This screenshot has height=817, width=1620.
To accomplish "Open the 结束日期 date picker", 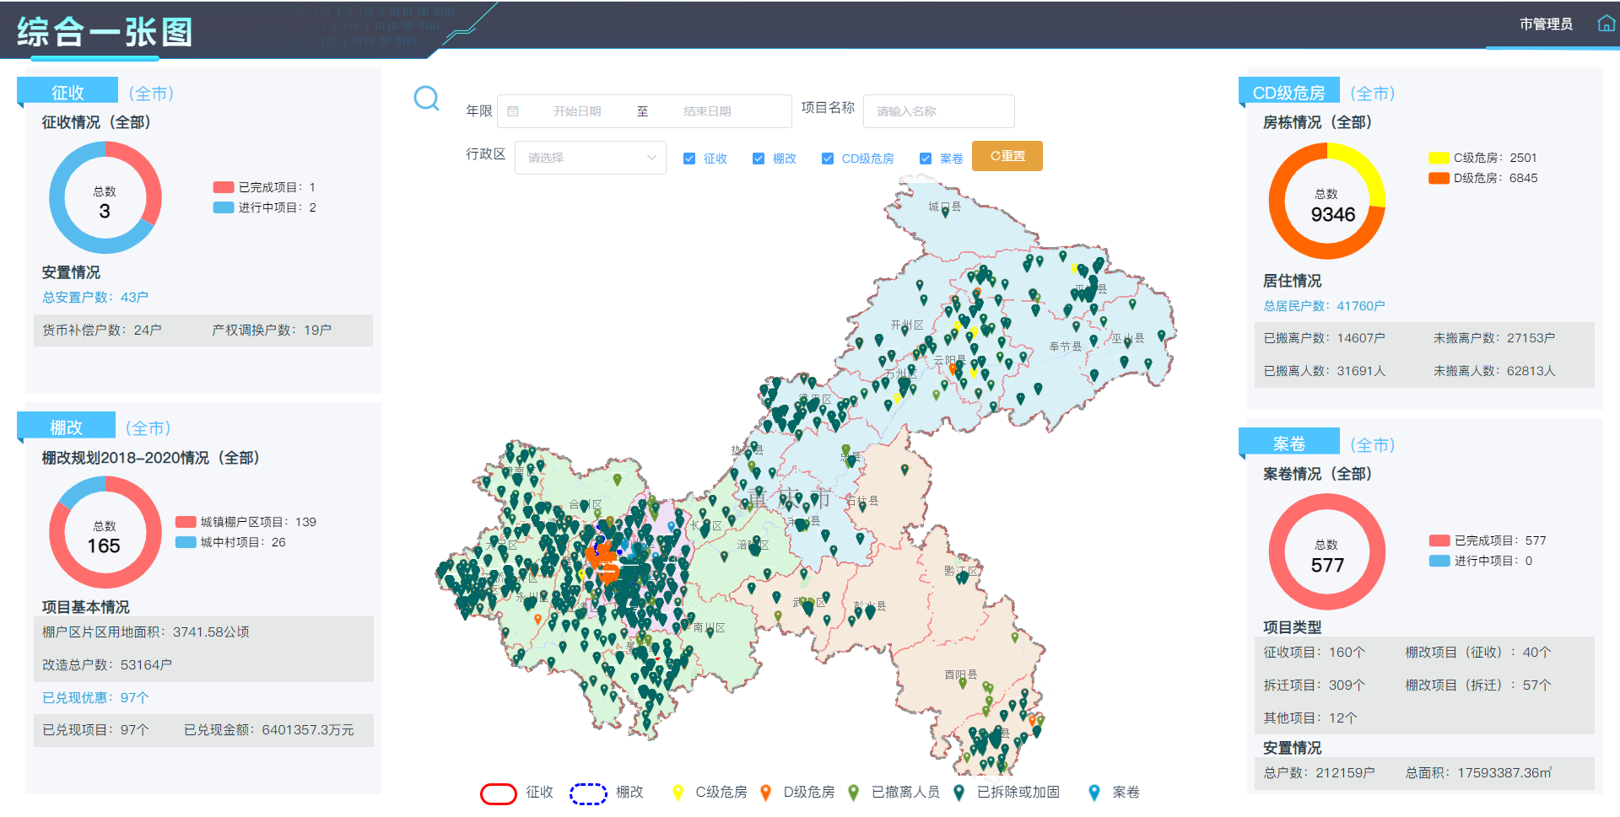I will (x=707, y=111).
